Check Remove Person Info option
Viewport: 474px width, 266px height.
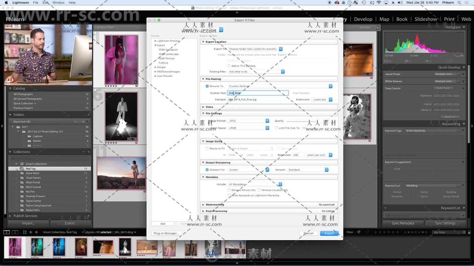229,190
